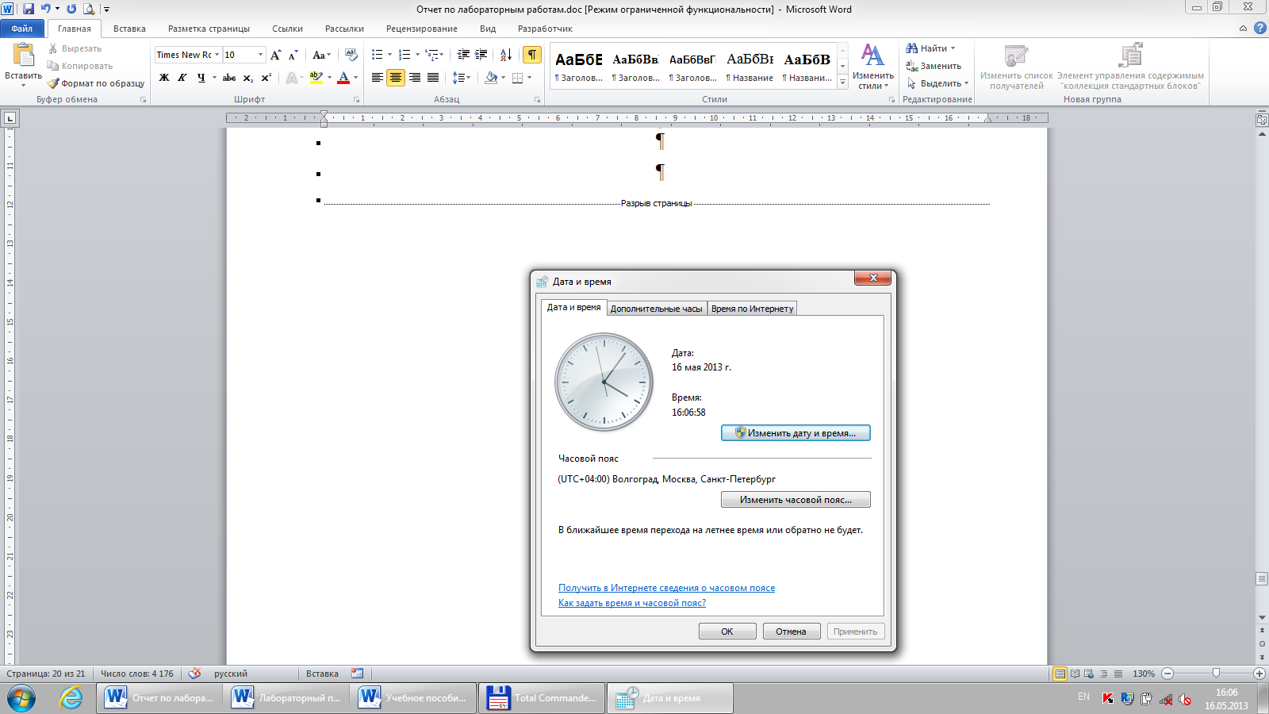Screen dimensions: 1269x714
Task: Switch to Рецензирование tab
Action: (421, 29)
